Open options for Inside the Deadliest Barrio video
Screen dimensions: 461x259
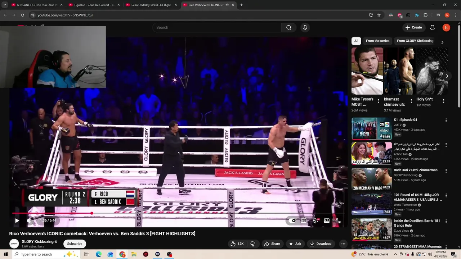(446, 222)
